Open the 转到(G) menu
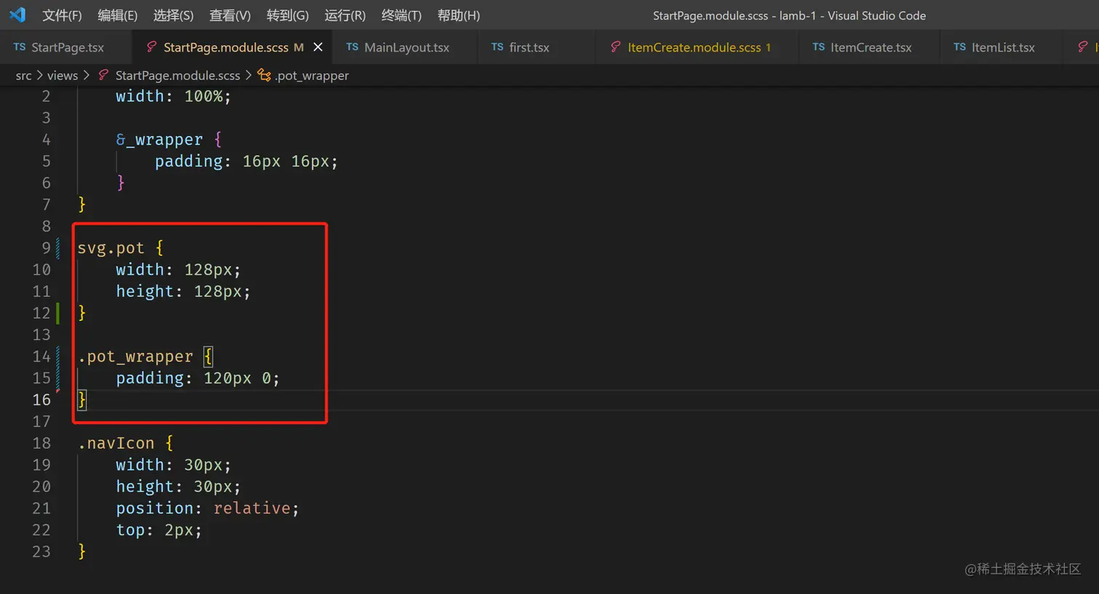This screenshot has width=1099, height=594. point(287,15)
